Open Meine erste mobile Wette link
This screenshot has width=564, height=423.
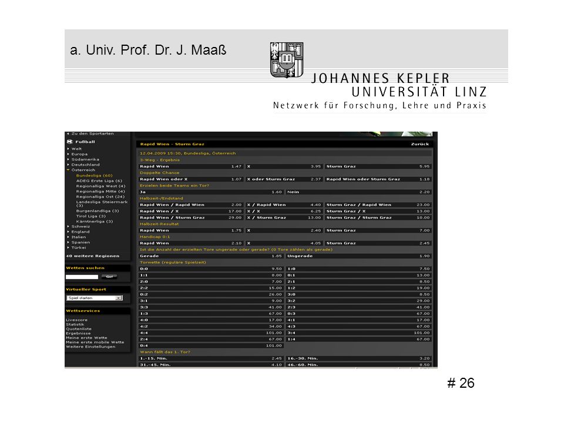[95, 343]
